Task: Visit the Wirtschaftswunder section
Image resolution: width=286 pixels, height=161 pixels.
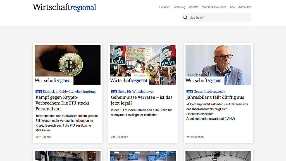Action: pyautogui.click(x=214, y=7)
